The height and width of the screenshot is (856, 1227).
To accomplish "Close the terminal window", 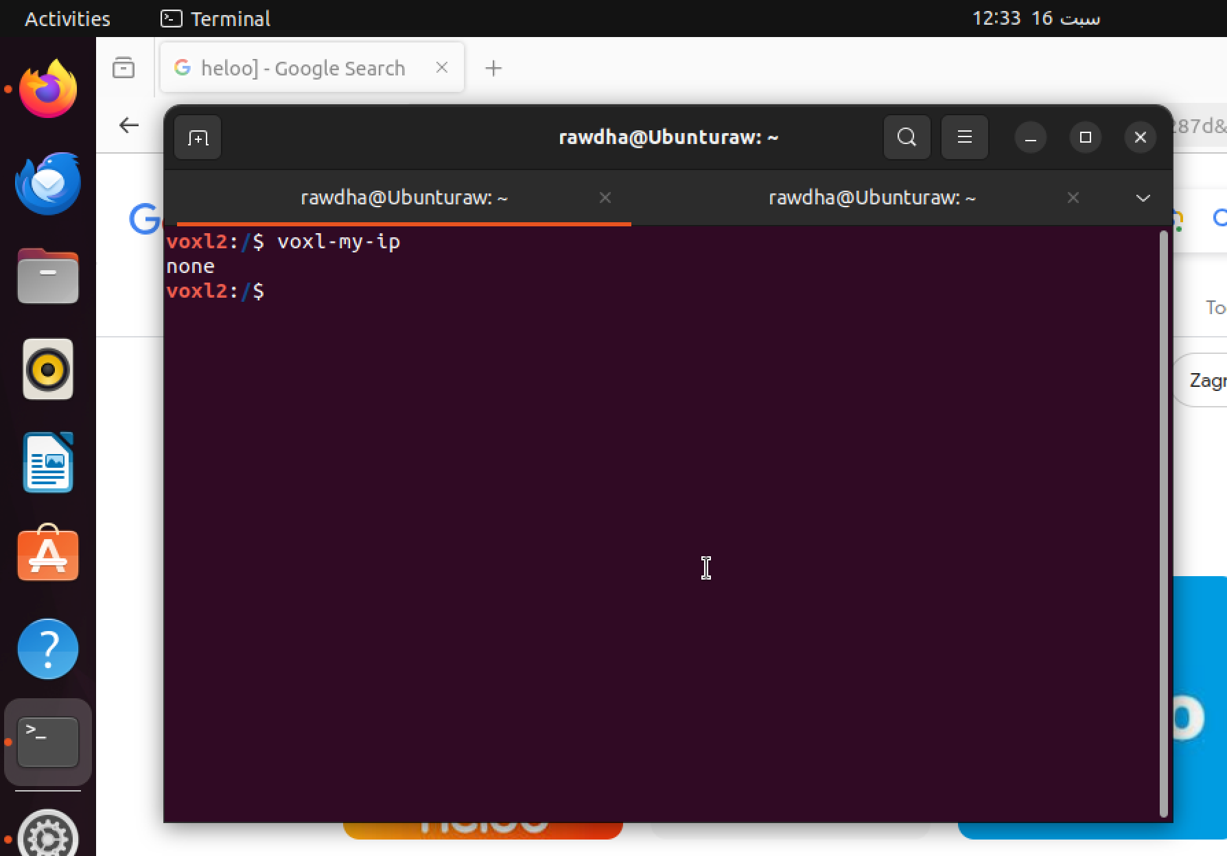I will coord(1140,138).
